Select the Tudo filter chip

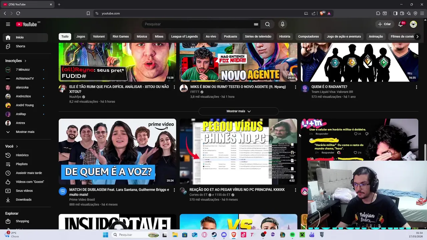(65, 36)
